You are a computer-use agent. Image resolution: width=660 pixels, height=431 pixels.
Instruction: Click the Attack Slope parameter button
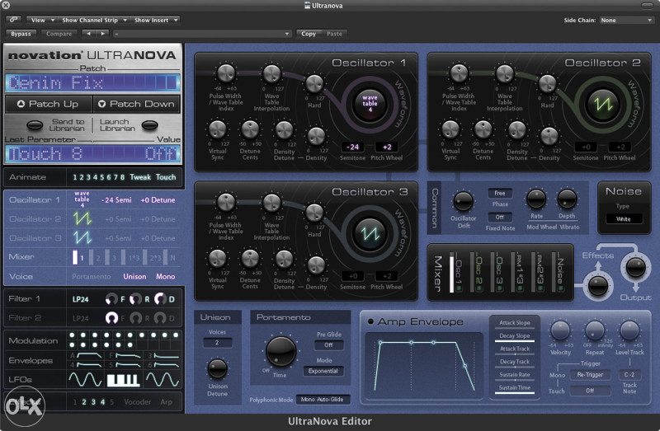coord(514,322)
